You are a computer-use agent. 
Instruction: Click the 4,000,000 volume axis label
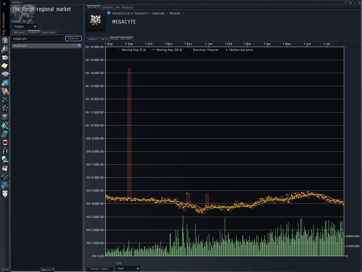pyautogui.click(x=353, y=236)
